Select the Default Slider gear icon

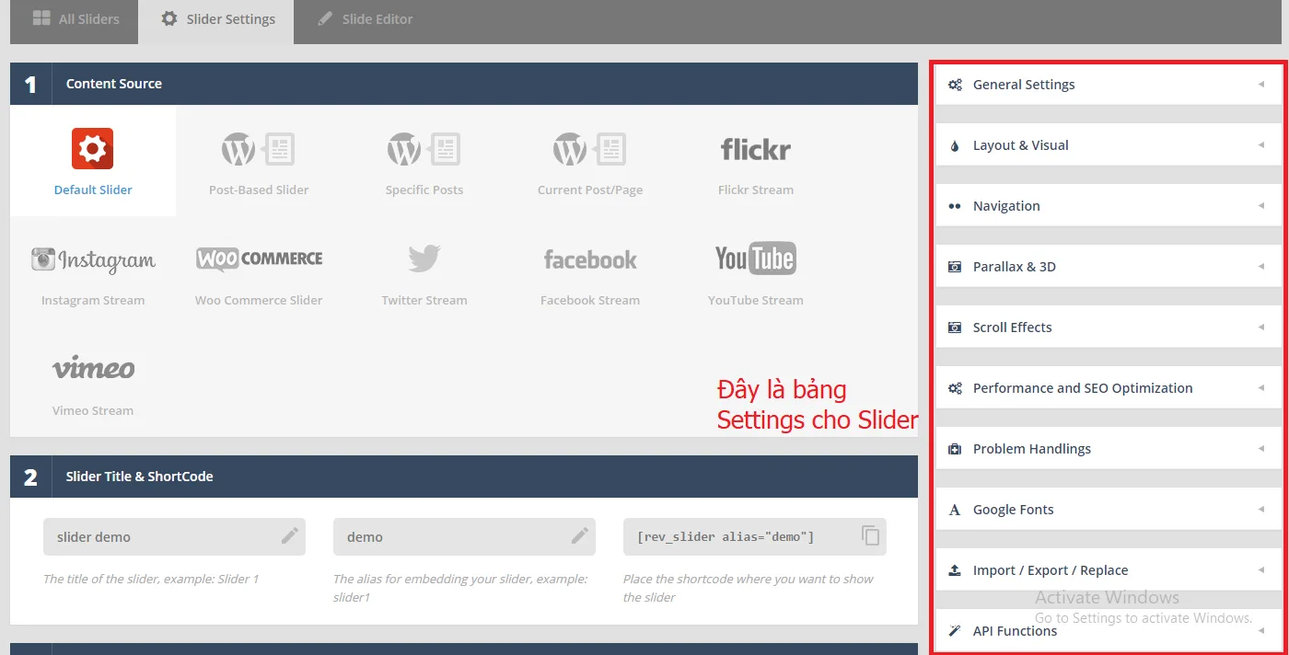93,149
